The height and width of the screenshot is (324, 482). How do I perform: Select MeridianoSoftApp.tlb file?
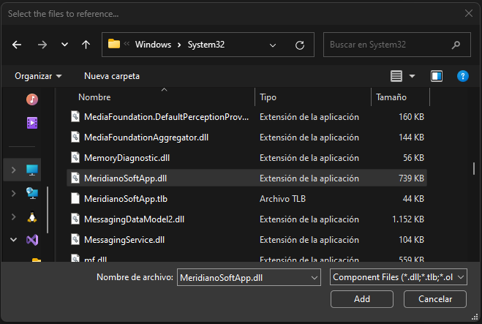click(246, 199)
